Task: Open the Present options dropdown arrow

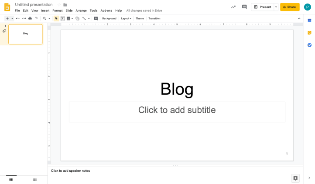Action: point(276,7)
